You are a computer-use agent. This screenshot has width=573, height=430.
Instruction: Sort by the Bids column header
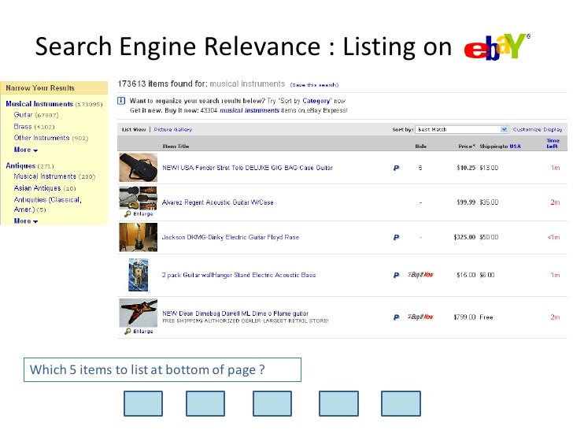click(420, 146)
